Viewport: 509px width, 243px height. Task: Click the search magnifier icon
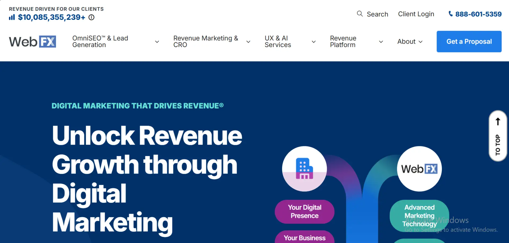[x=360, y=14]
